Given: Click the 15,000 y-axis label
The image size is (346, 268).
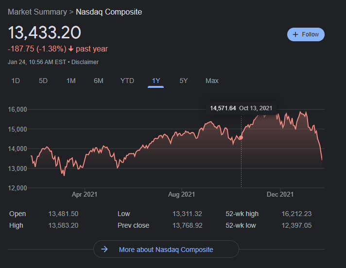Looking at the screenshot, I should click(17, 129).
